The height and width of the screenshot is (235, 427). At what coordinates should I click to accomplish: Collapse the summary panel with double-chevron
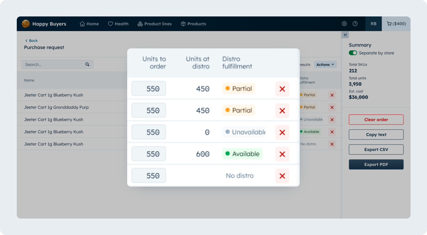[x=345, y=35]
